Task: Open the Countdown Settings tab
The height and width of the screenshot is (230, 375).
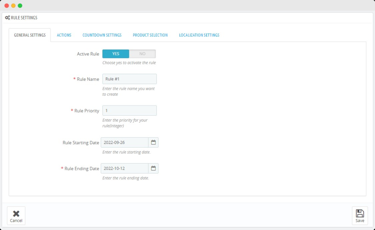Action: point(102,35)
